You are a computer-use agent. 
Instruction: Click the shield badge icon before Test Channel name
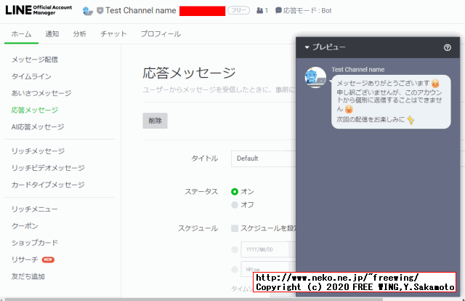pos(100,11)
